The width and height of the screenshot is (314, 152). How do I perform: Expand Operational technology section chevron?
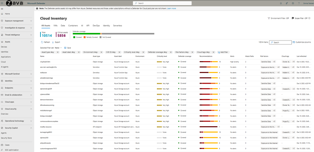pyautogui.click(x=31, y=121)
